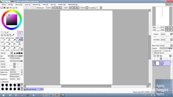Open the layer Blend mode dropdown
Image resolution: width=173 pixels, height=97 pixels.
pos(166,46)
